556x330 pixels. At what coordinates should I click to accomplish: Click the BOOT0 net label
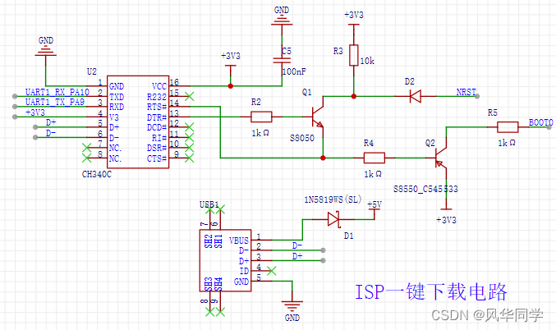tap(540, 122)
